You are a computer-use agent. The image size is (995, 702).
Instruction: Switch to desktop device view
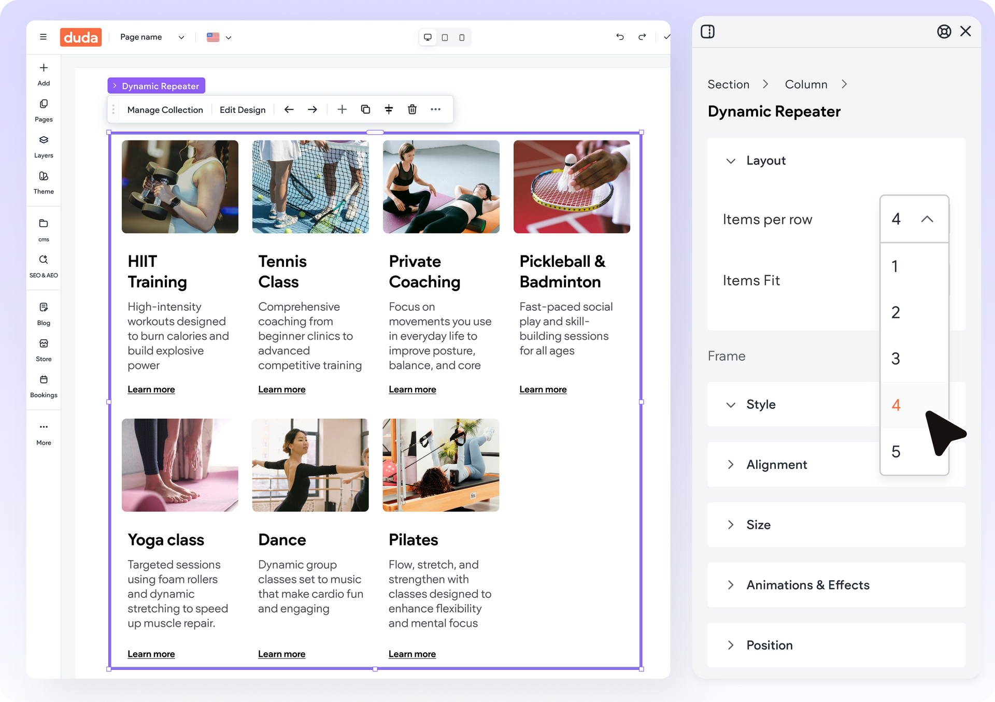click(x=428, y=37)
